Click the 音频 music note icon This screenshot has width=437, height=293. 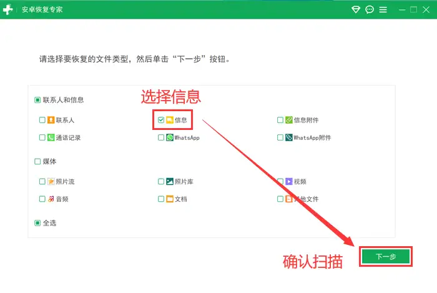[51, 199]
